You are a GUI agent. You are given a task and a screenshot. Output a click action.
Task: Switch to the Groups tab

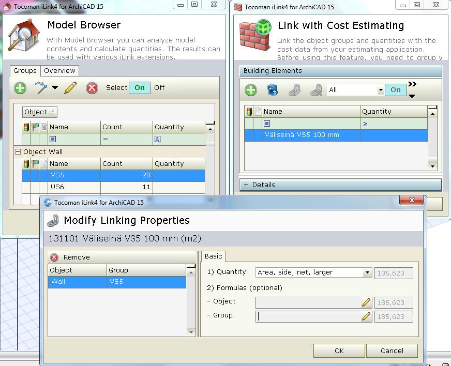pos(25,71)
